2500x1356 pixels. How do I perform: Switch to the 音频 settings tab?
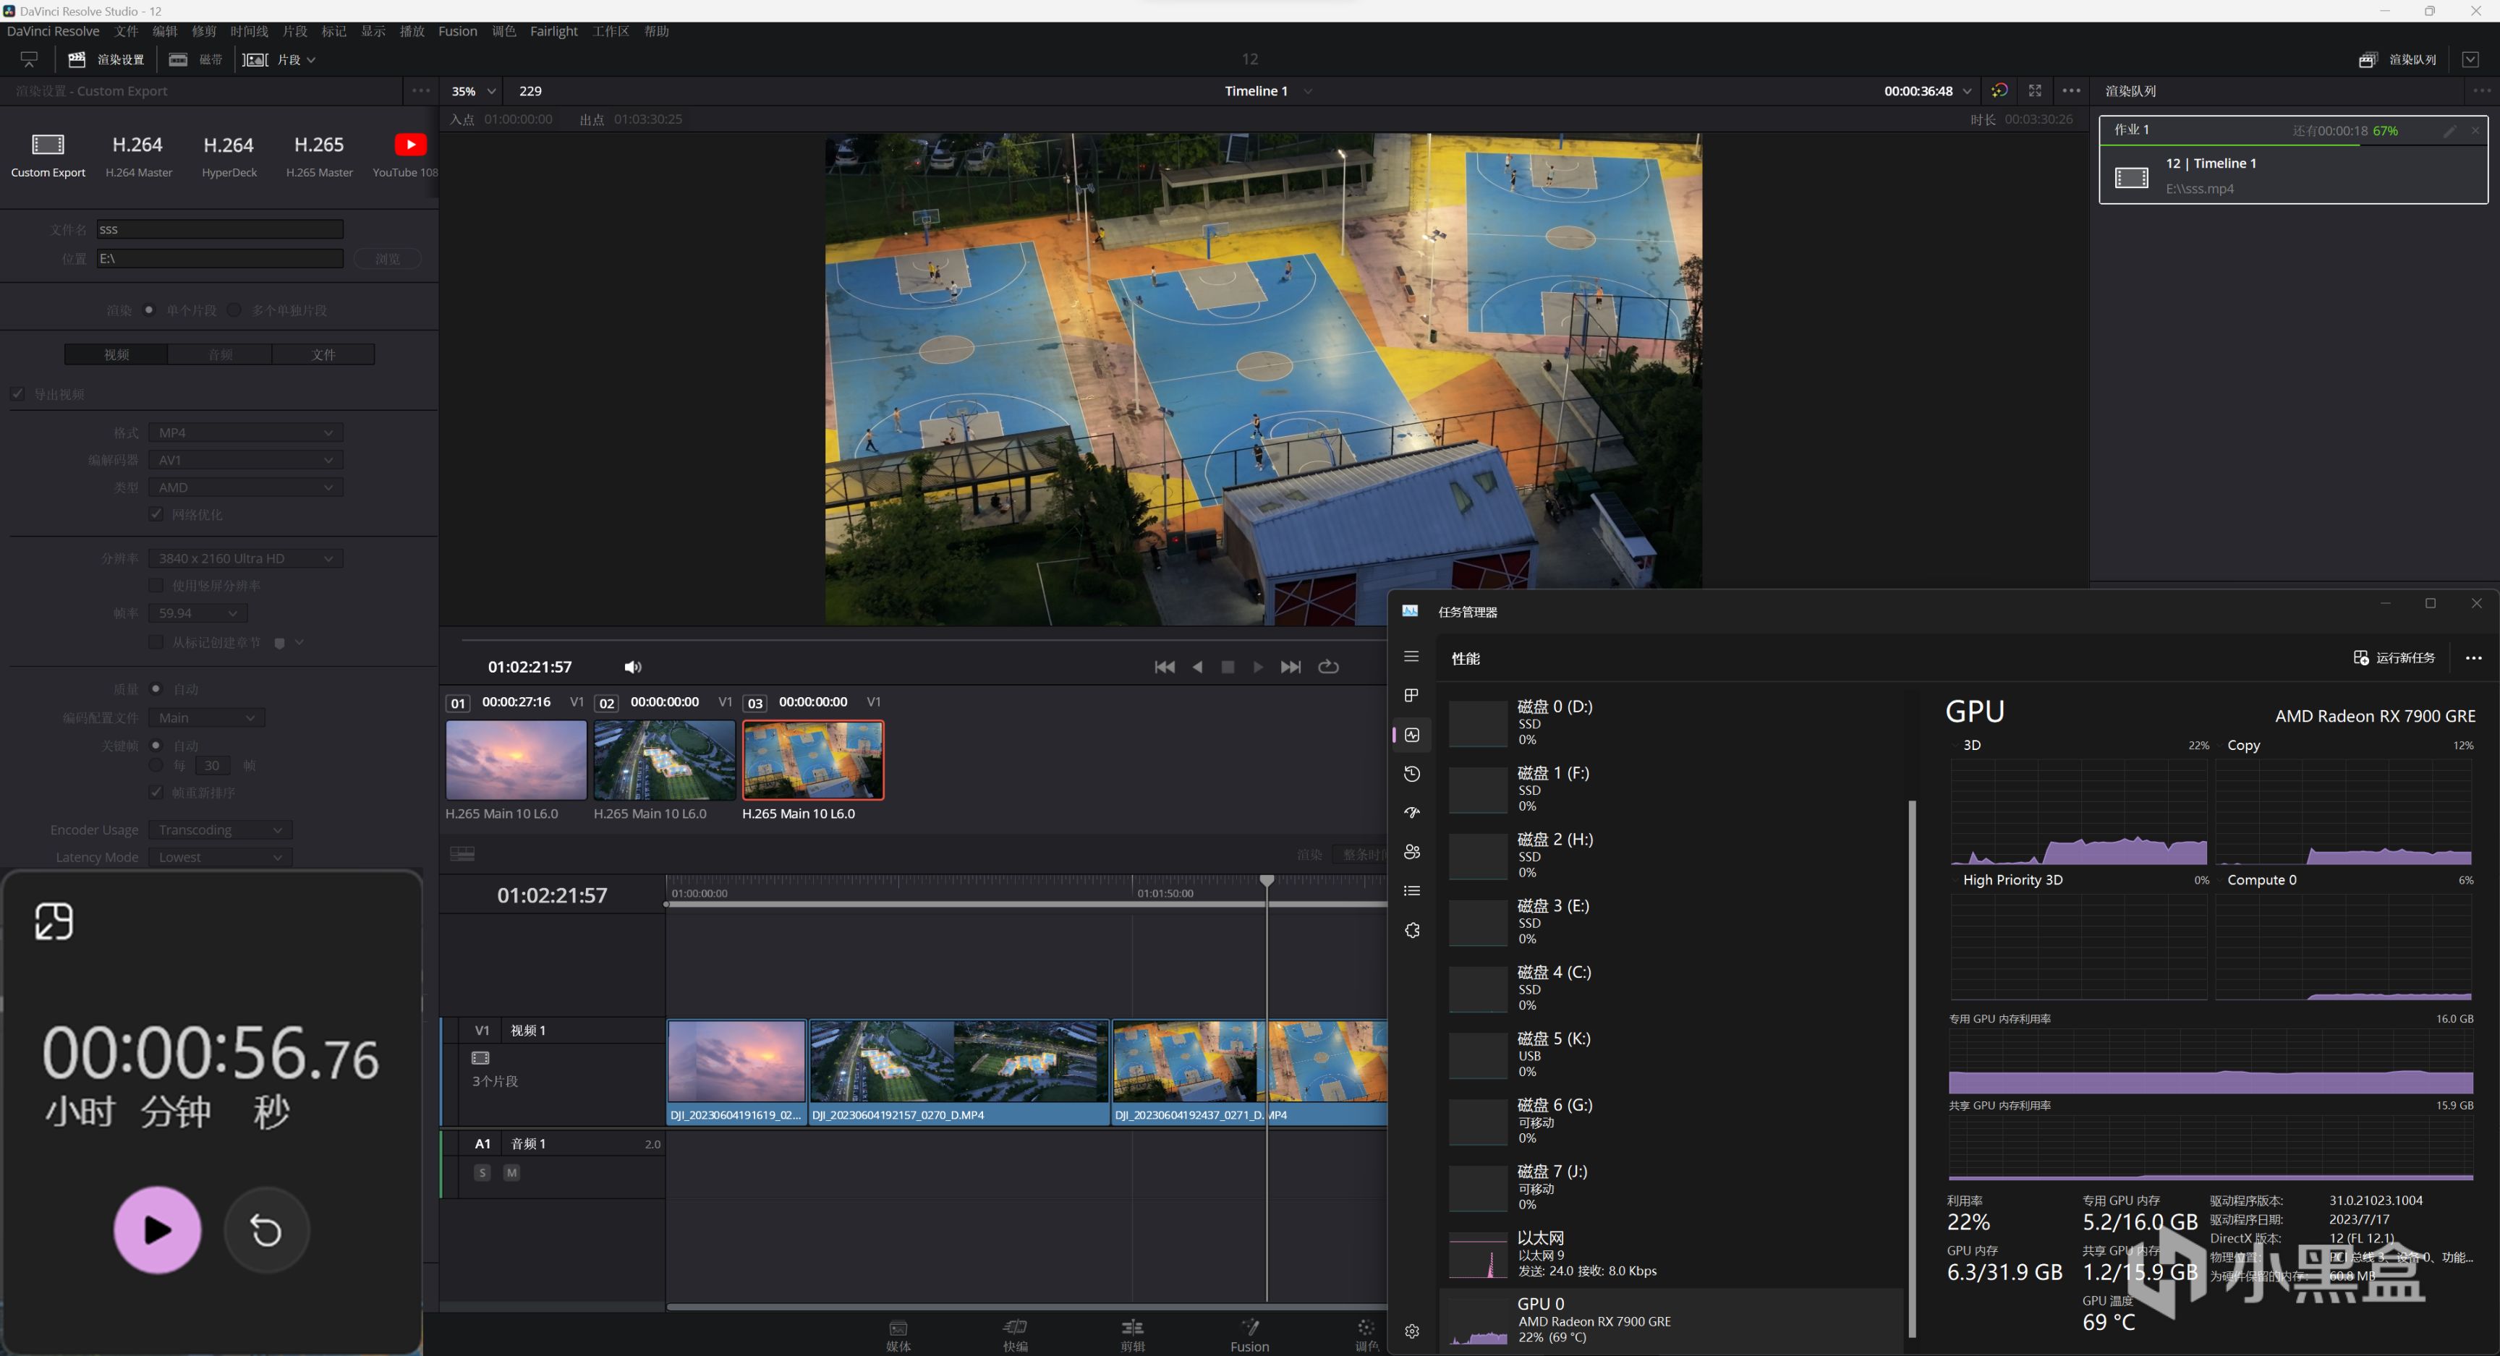[x=221, y=355]
